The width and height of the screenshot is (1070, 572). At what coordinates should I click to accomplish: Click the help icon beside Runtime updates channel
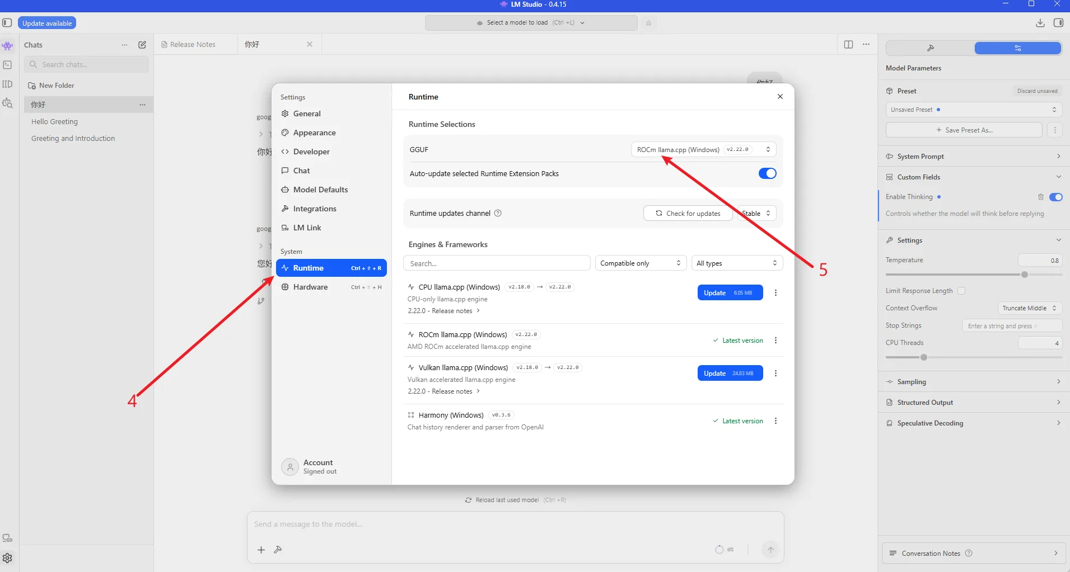tap(498, 213)
